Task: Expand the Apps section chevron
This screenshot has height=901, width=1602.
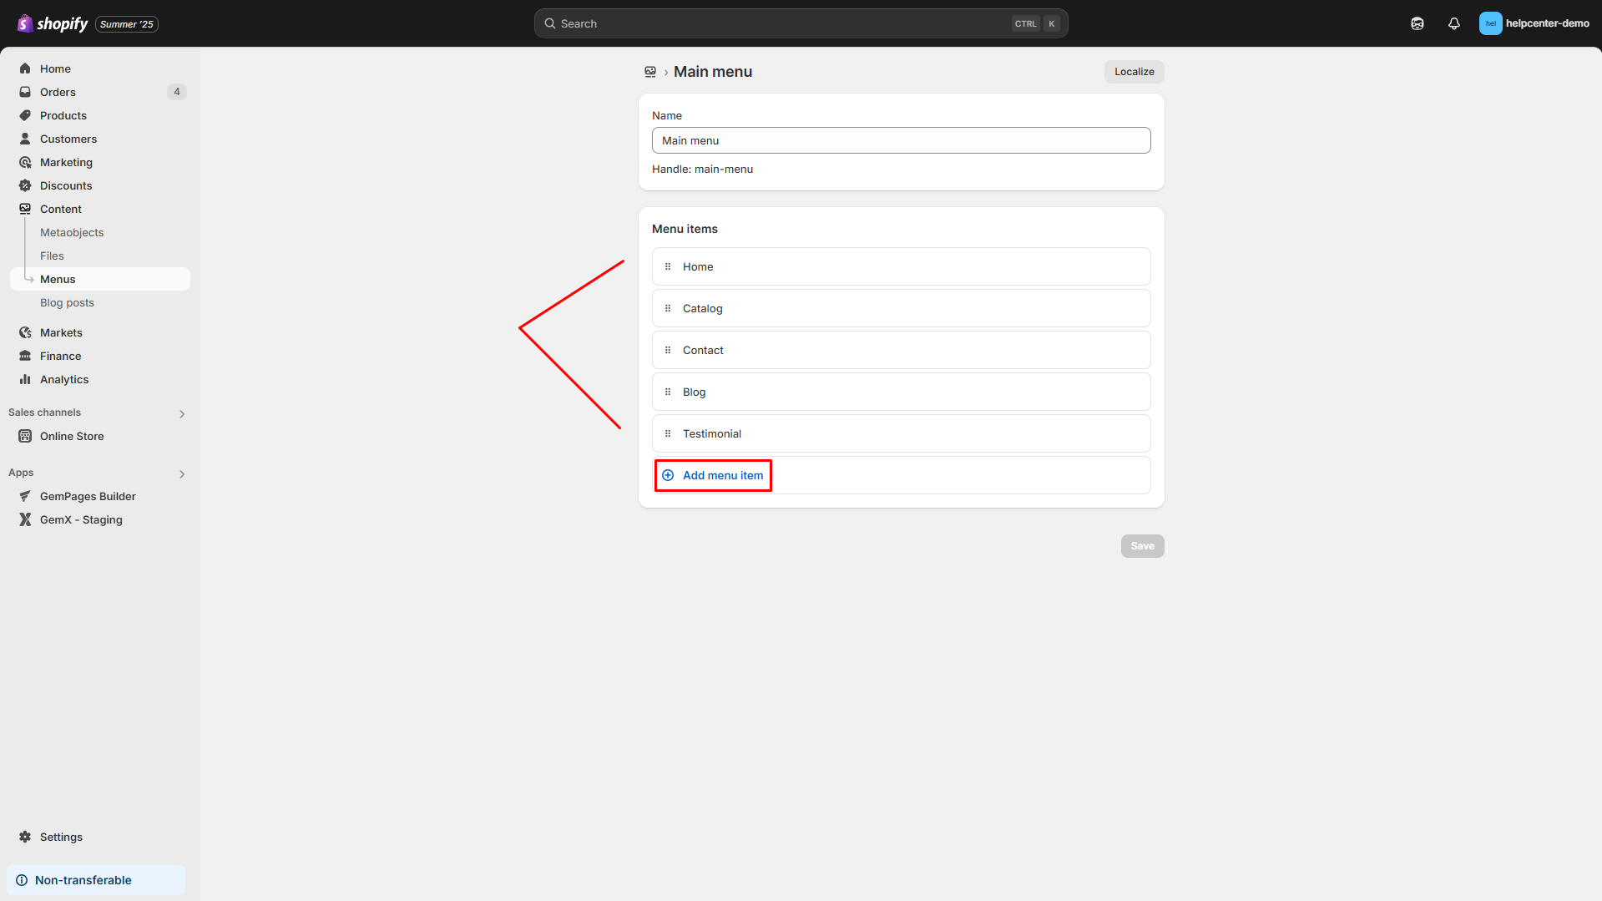Action: pos(182,473)
